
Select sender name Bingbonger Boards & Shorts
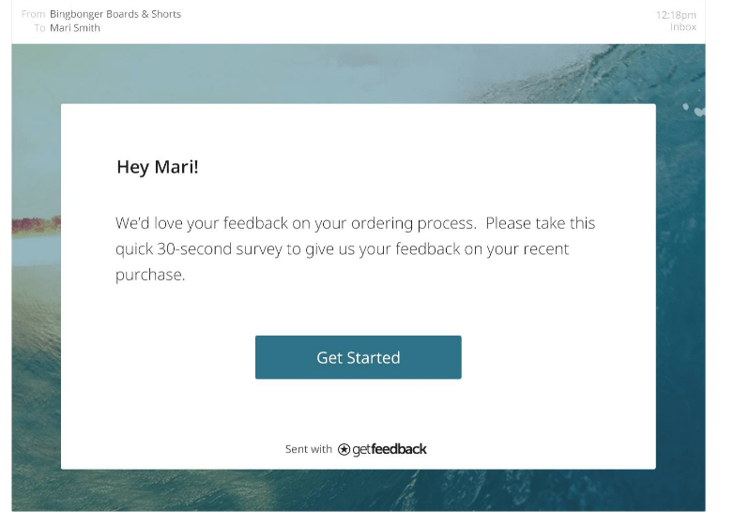(x=115, y=14)
